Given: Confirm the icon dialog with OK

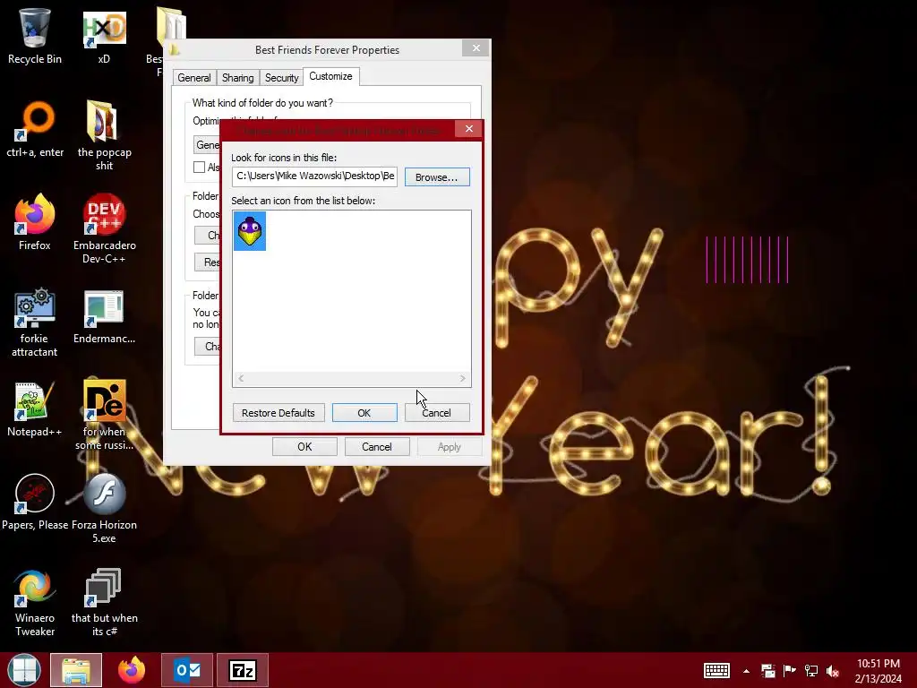Looking at the screenshot, I should pyautogui.click(x=364, y=413).
